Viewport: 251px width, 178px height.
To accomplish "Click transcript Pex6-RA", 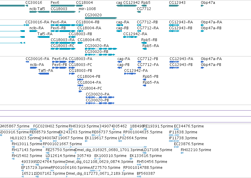I will (x=58, y=22).
